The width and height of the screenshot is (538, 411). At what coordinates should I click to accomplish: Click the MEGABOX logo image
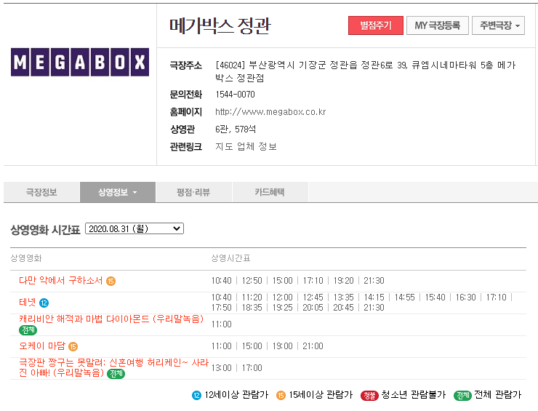click(80, 62)
